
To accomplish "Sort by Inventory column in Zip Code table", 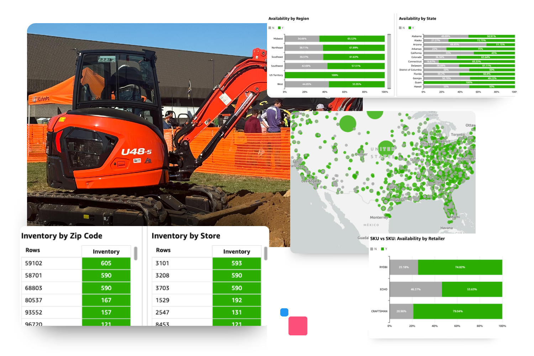I will [106, 251].
